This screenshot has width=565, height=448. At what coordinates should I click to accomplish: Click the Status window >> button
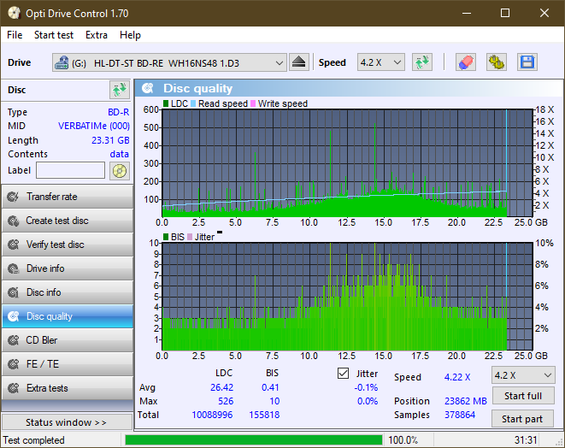67,422
